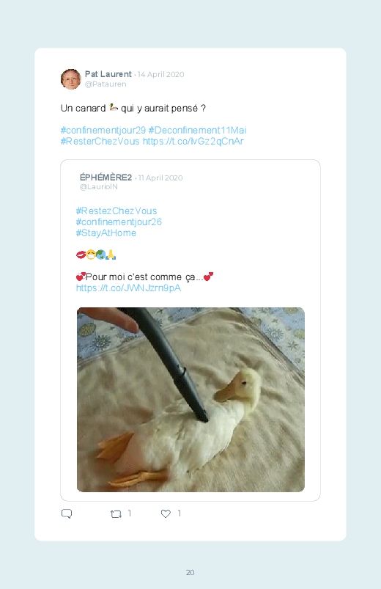Image resolution: width=381 pixels, height=589 pixels.
Task: Click the praying hands emoji
Action: [x=111, y=255]
